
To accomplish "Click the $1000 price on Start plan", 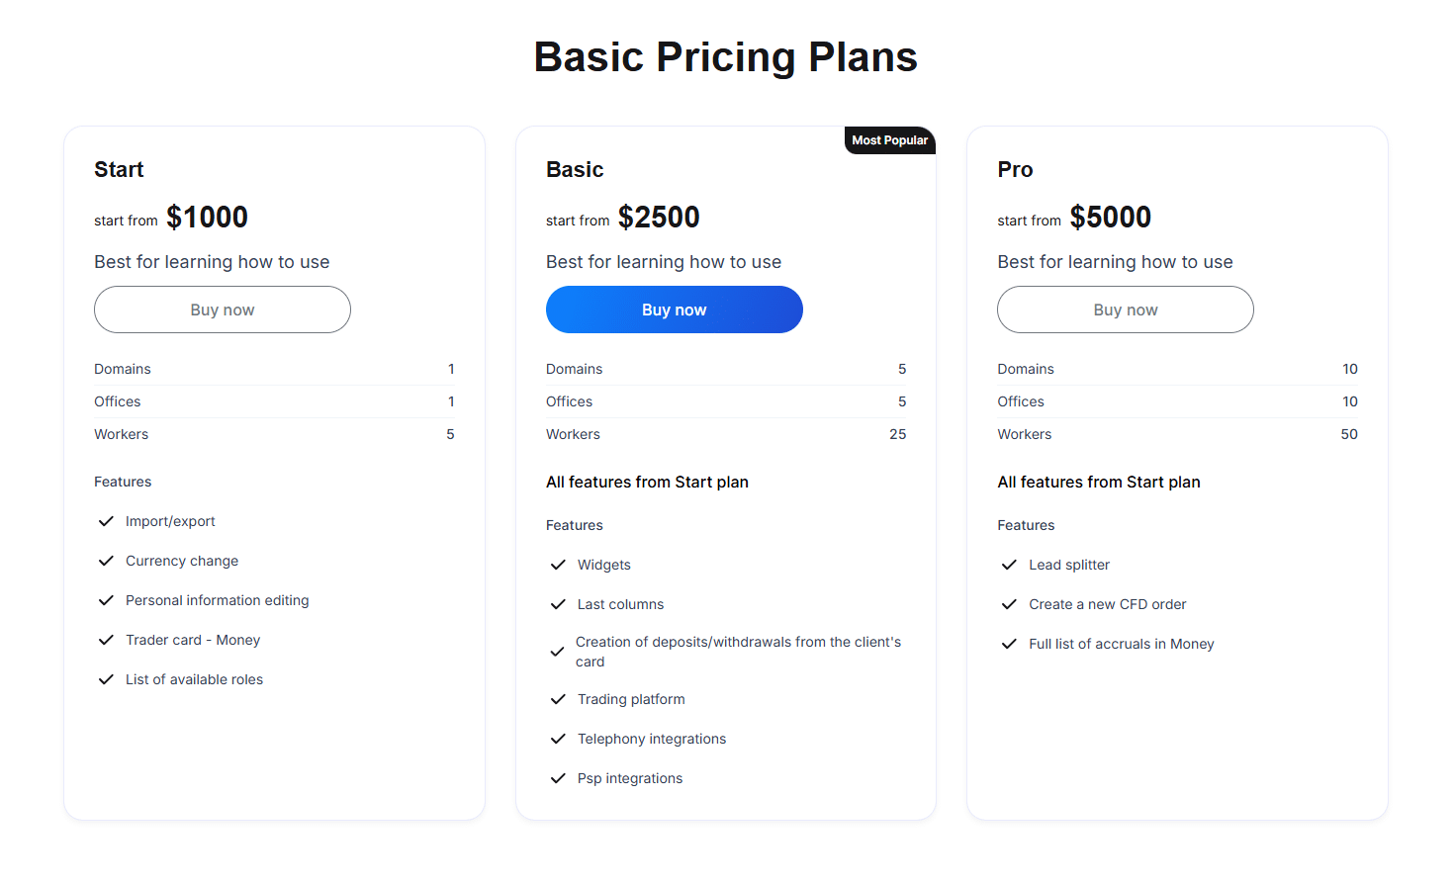I will [207, 217].
